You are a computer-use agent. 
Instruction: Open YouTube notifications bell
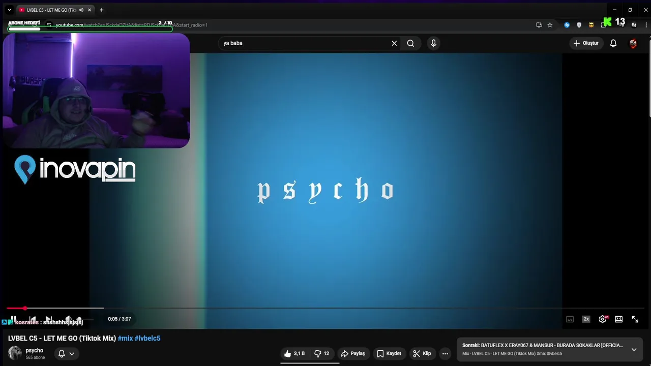coord(613,43)
